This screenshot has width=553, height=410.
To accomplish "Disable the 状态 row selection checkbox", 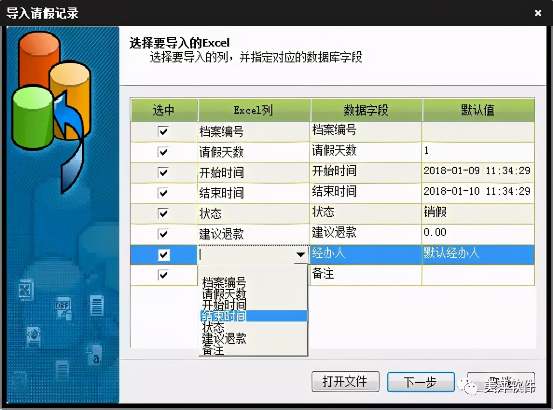I will click(x=163, y=213).
